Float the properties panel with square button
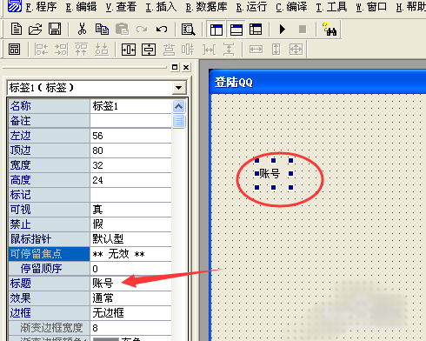This screenshot has height=341, width=426. point(175,67)
